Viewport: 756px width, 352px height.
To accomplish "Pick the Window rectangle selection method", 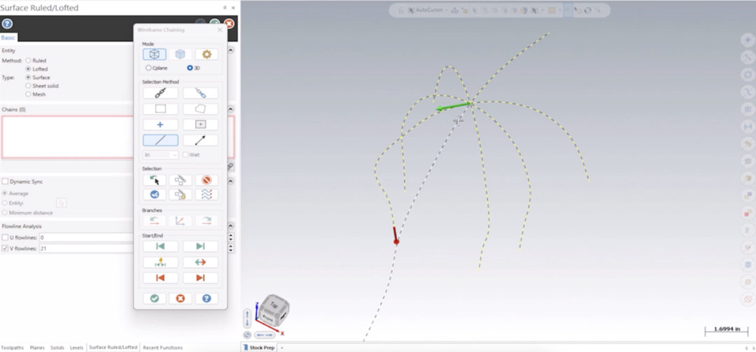I will (x=160, y=109).
